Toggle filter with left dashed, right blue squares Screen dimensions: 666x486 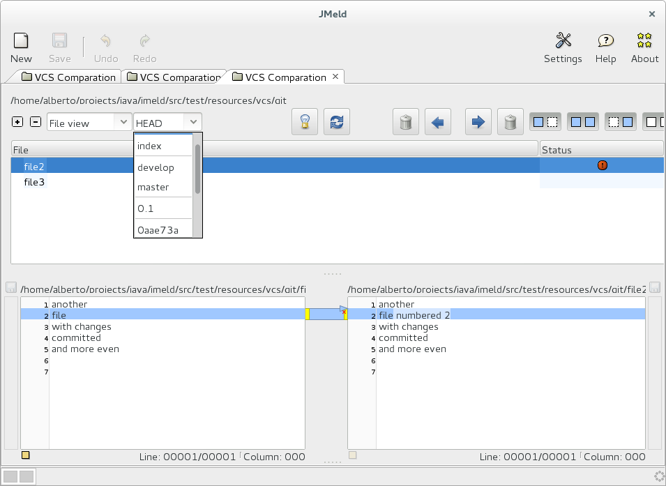621,122
